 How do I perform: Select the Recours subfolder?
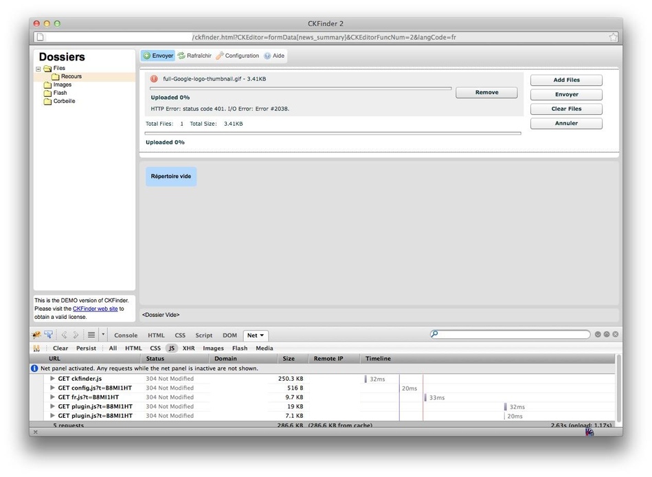pos(71,76)
